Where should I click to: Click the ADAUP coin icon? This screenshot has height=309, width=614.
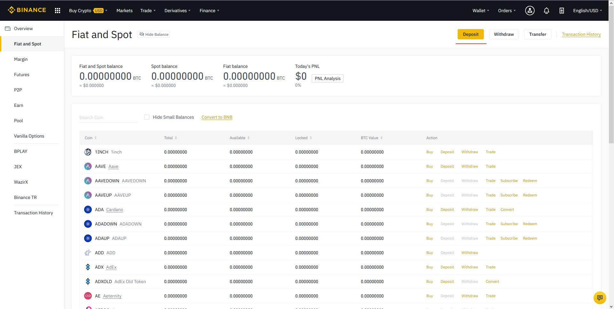[x=88, y=238]
